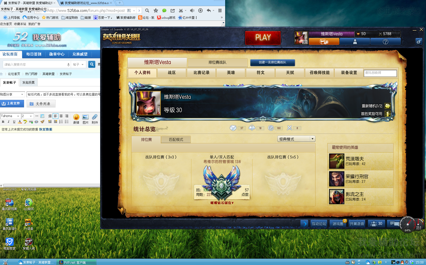Switch to the 战区 tab
The height and width of the screenshot is (265, 426).
pyautogui.click(x=172, y=73)
